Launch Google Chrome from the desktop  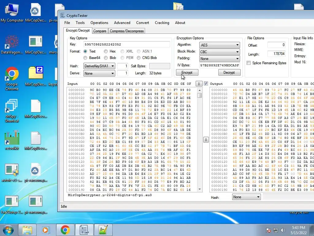pos(12,78)
